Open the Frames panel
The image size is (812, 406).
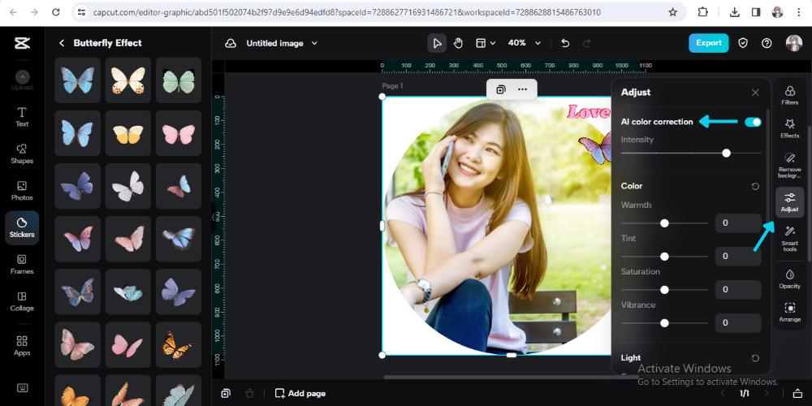[22, 265]
